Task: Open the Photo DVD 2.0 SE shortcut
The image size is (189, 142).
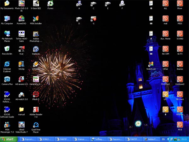Action: point(21,3)
